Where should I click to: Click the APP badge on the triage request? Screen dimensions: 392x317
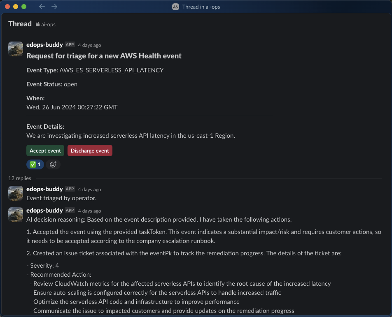(70, 45)
